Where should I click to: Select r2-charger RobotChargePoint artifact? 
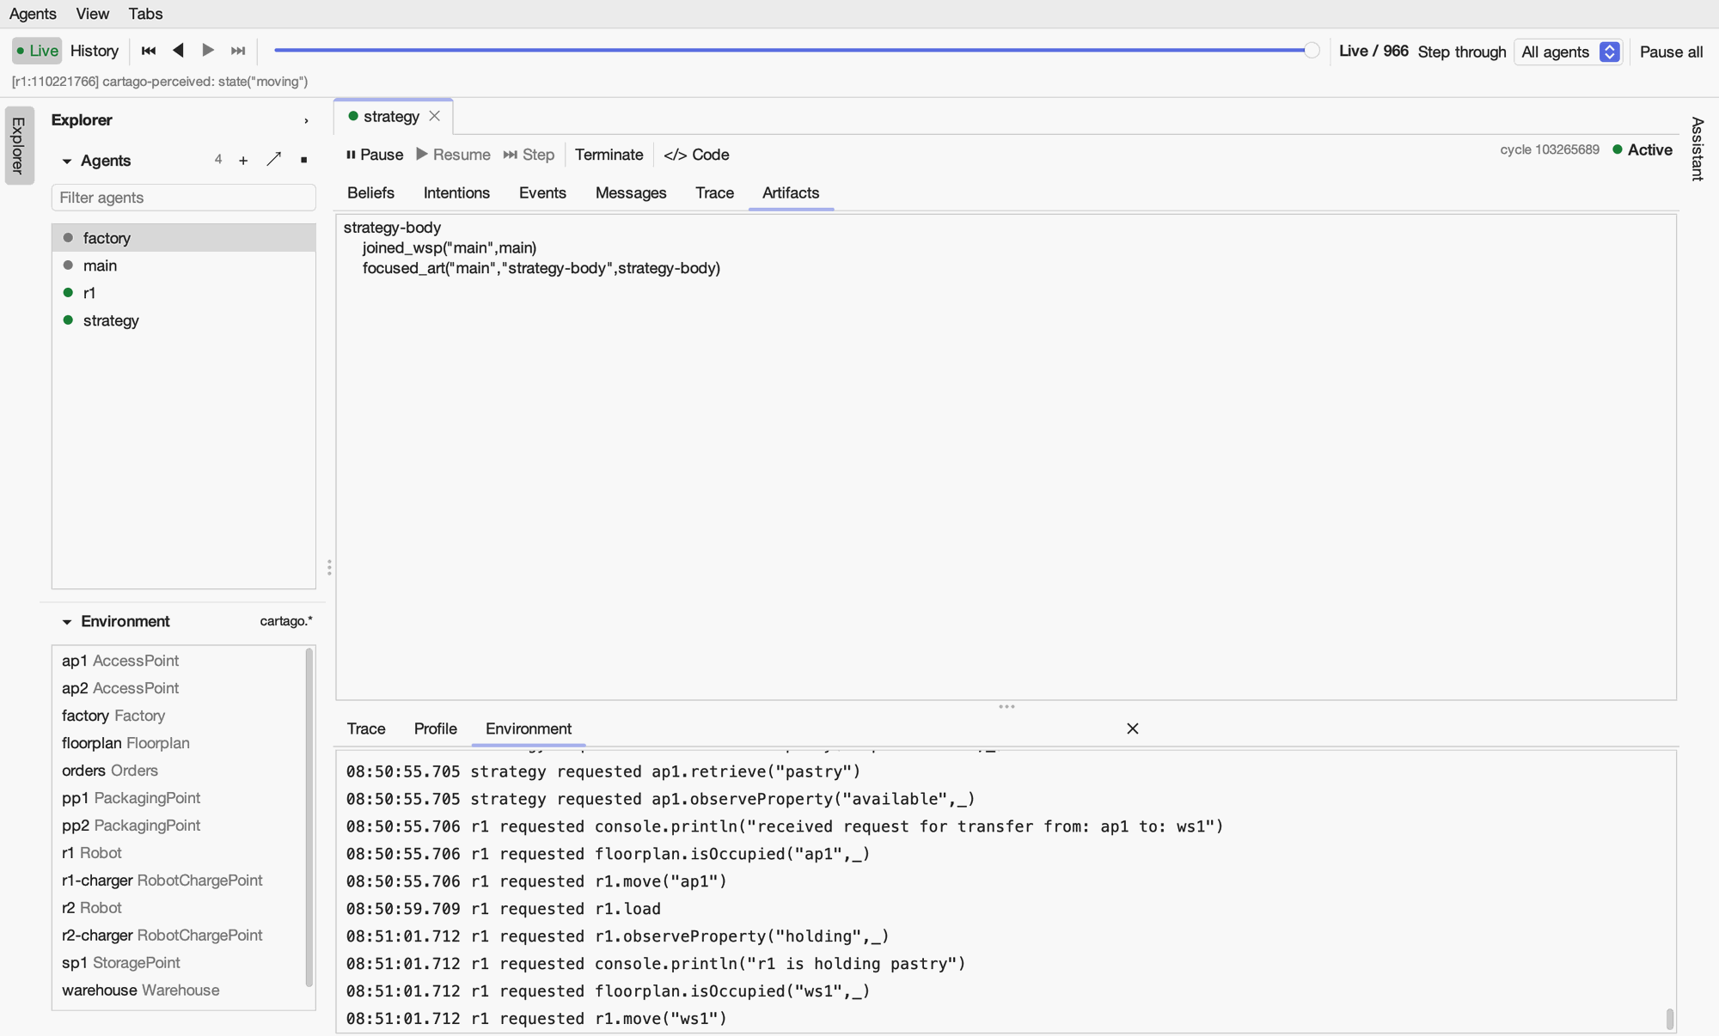[178, 935]
